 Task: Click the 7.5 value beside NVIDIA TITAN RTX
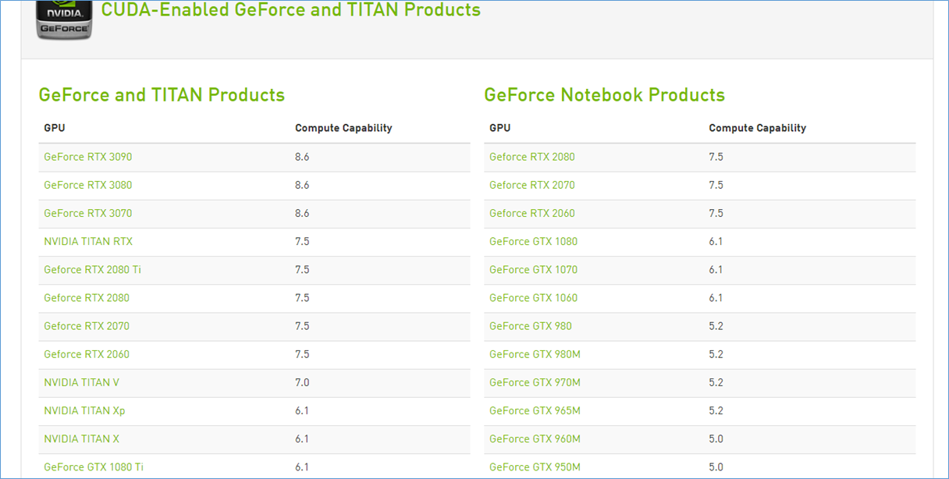(x=302, y=241)
